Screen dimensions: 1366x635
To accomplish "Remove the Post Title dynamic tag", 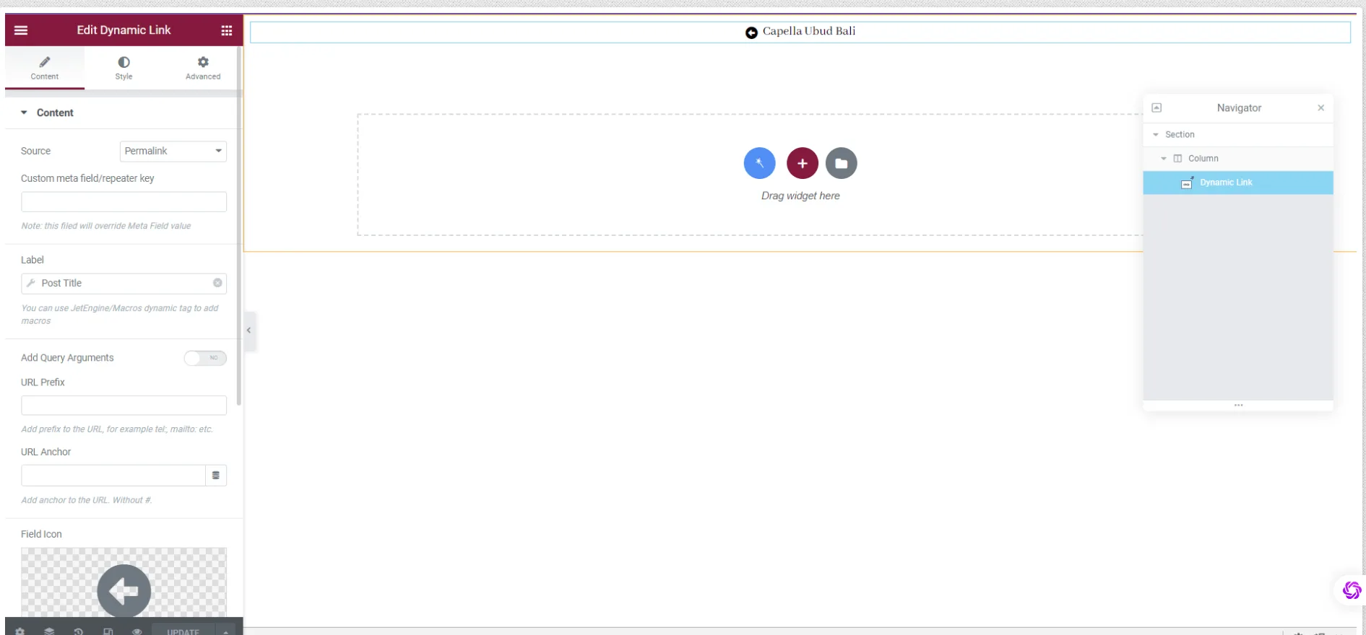I will tap(217, 283).
